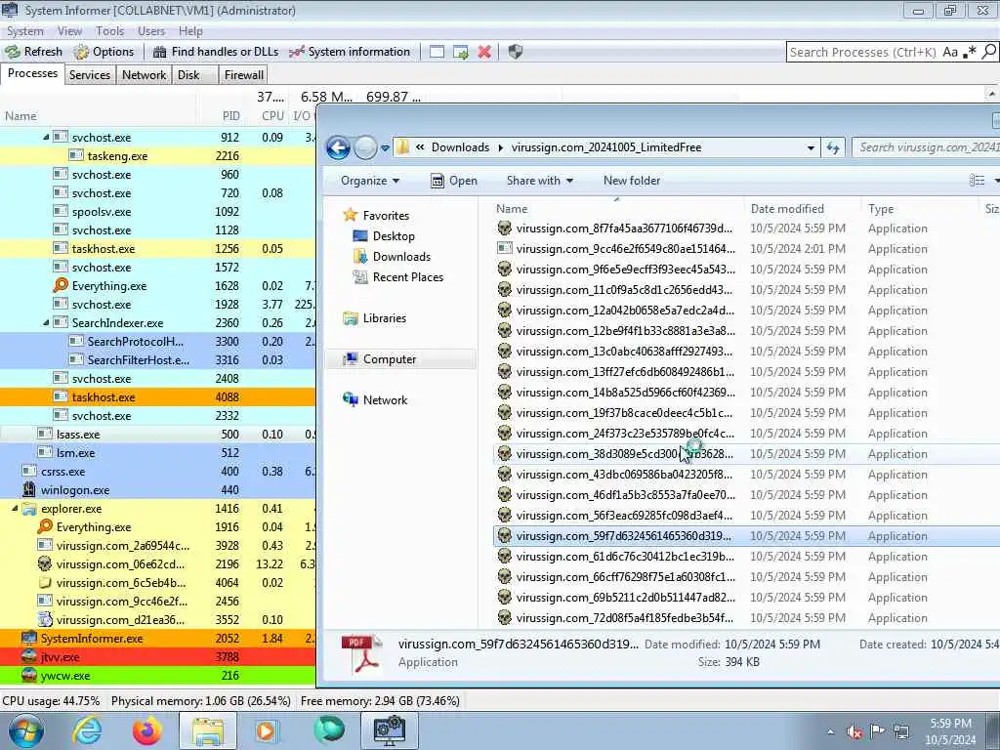
Task: Select the jtvv.exe process row
Action: point(157,657)
